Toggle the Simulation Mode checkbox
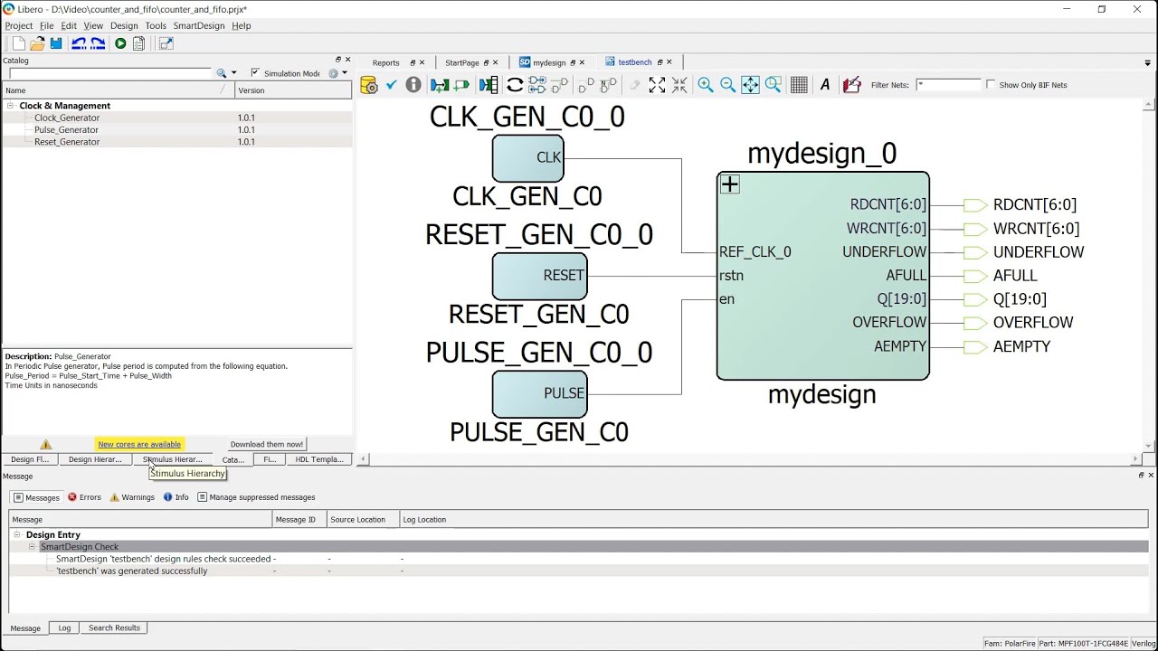 tap(255, 72)
